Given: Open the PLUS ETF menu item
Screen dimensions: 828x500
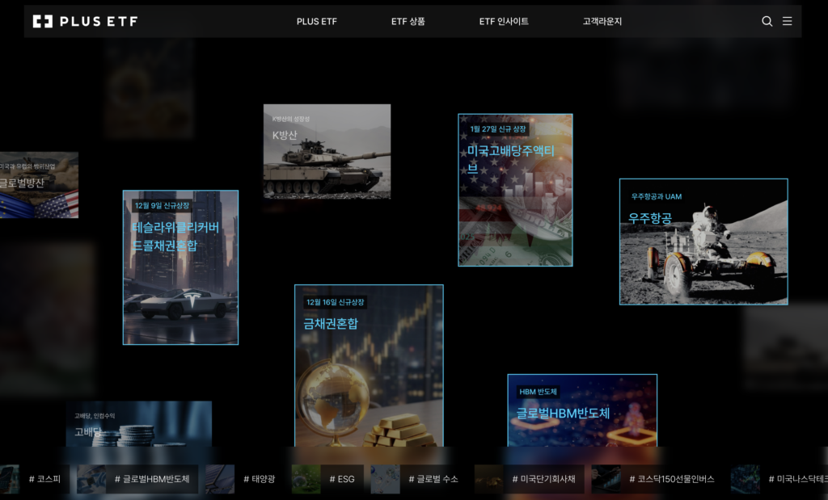Looking at the screenshot, I should [x=316, y=22].
